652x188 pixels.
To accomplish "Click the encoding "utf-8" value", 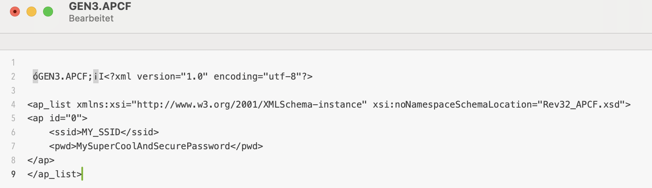I will [282, 77].
